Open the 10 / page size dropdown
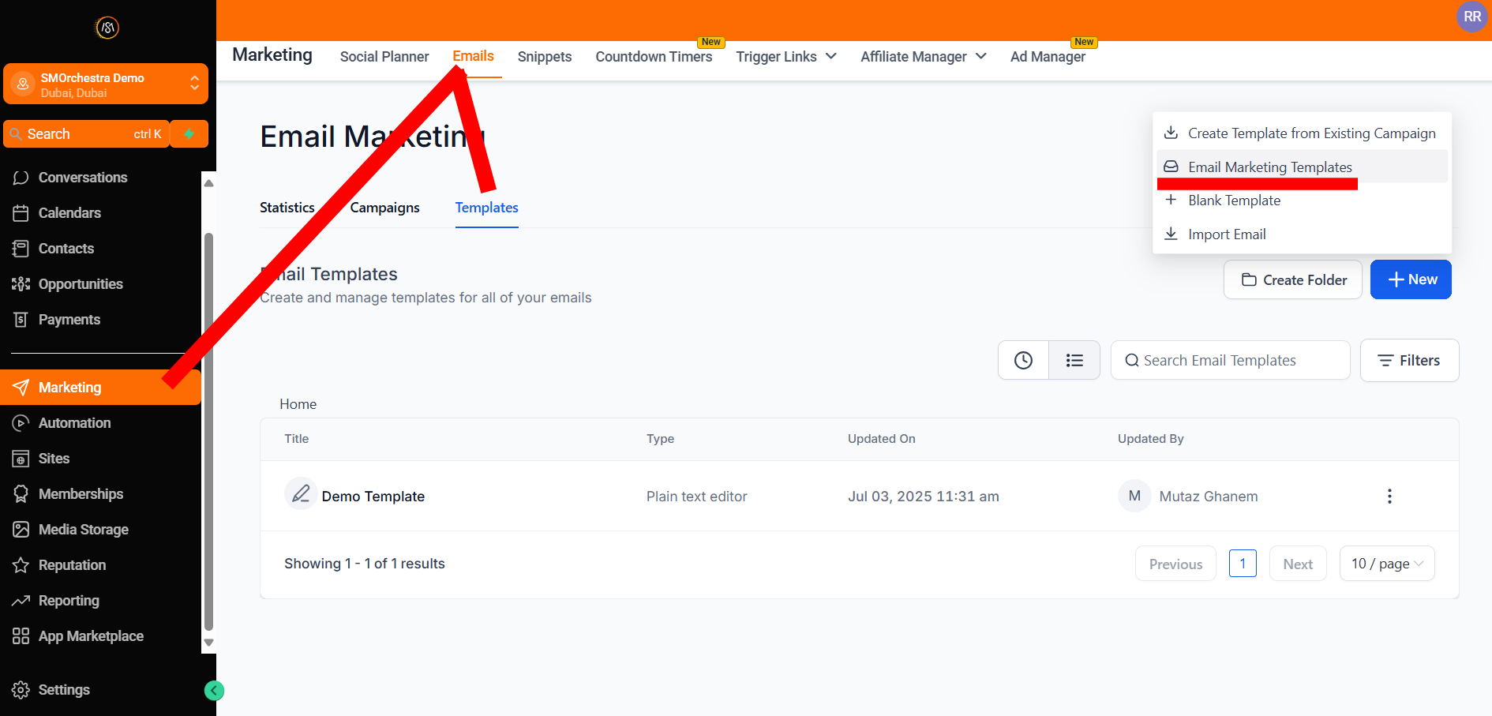The height and width of the screenshot is (716, 1492). tap(1387, 564)
